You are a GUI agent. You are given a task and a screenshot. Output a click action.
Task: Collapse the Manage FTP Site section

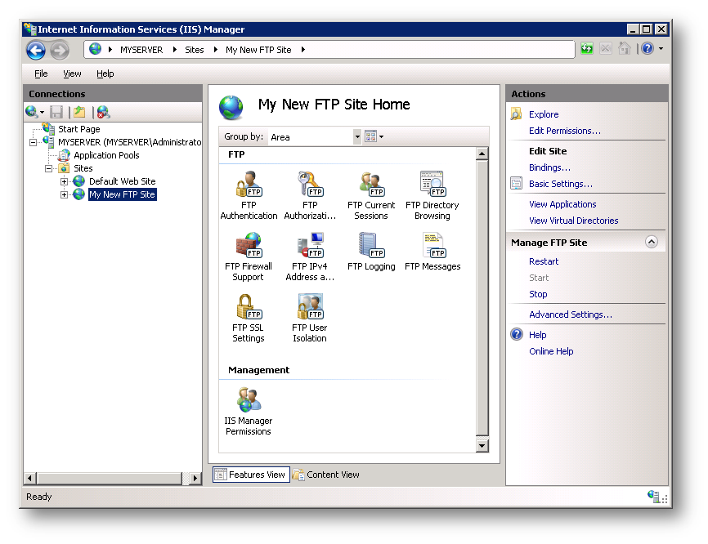point(651,243)
